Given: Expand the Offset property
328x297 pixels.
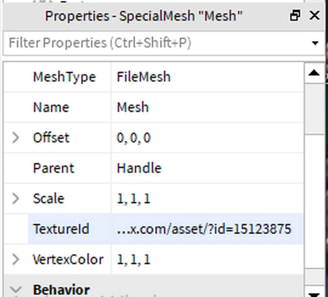Looking at the screenshot, I should point(16,138).
